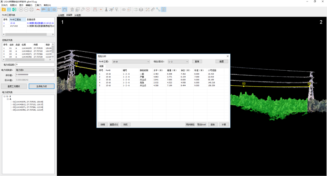Screen dimensions: 327x176
Task: Click the square with red diagonal icon
Action: click(148, 10)
